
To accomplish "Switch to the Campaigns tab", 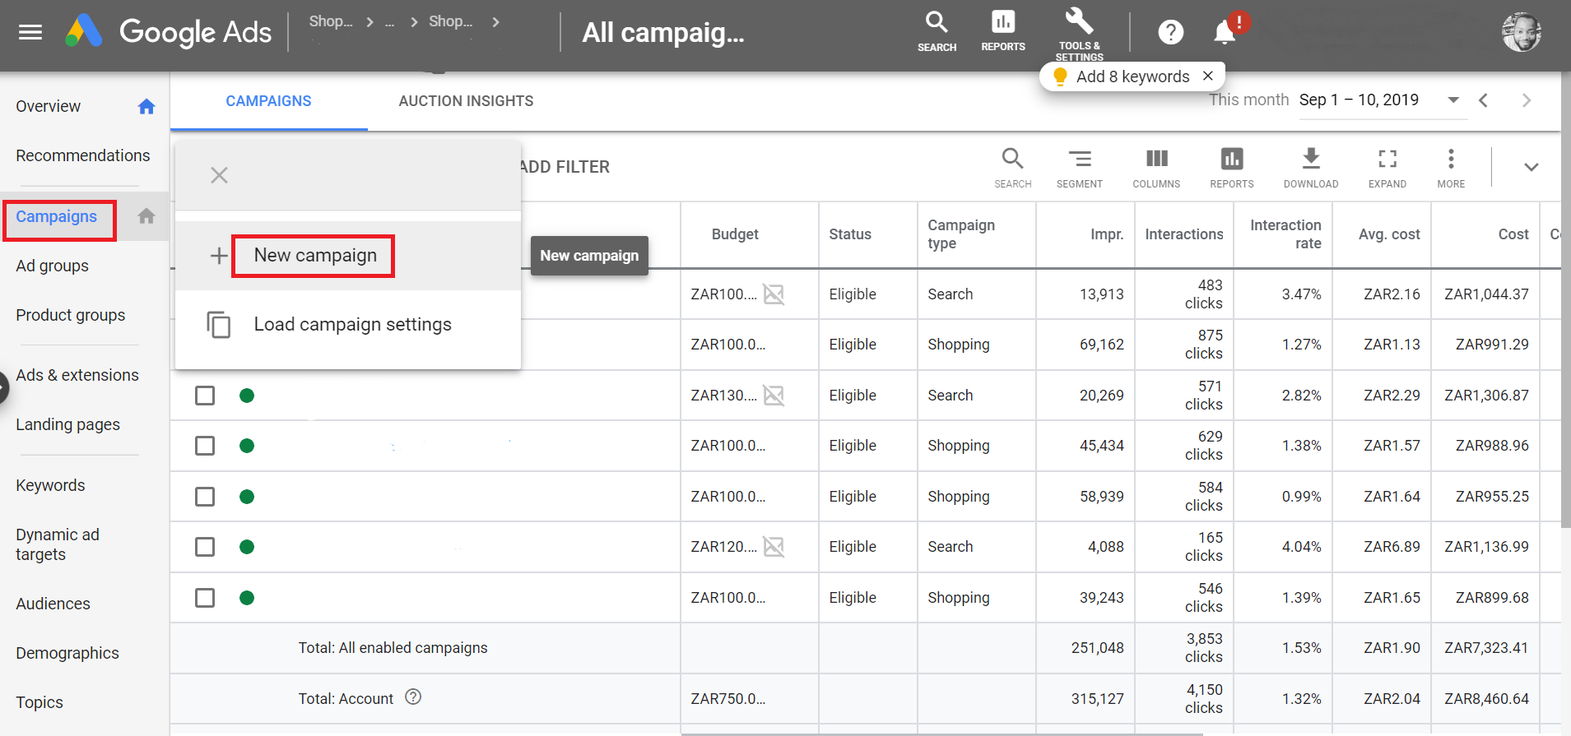I will (268, 101).
